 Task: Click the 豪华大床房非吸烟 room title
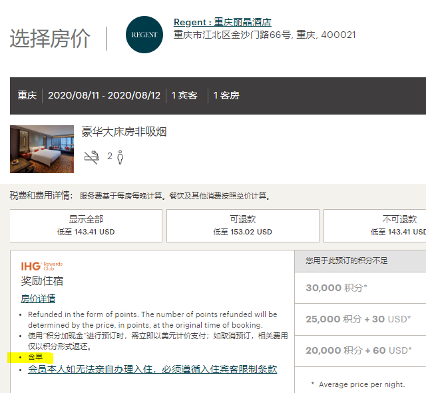click(x=124, y=132)
